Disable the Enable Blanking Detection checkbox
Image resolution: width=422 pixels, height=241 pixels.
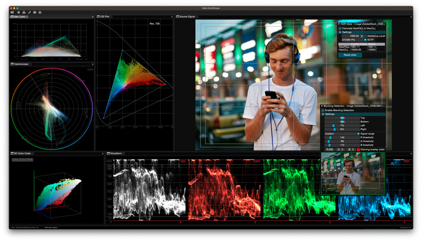323,110
